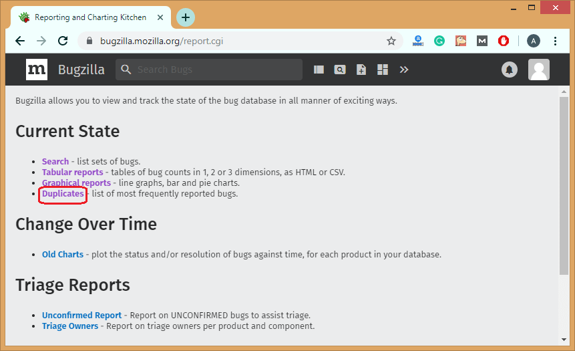Click the orange cartoon extension icon

tap(461, 41)
